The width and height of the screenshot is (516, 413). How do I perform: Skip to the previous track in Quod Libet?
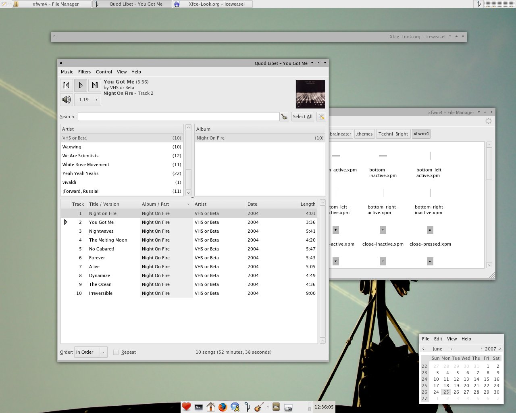tap(67, 85)
